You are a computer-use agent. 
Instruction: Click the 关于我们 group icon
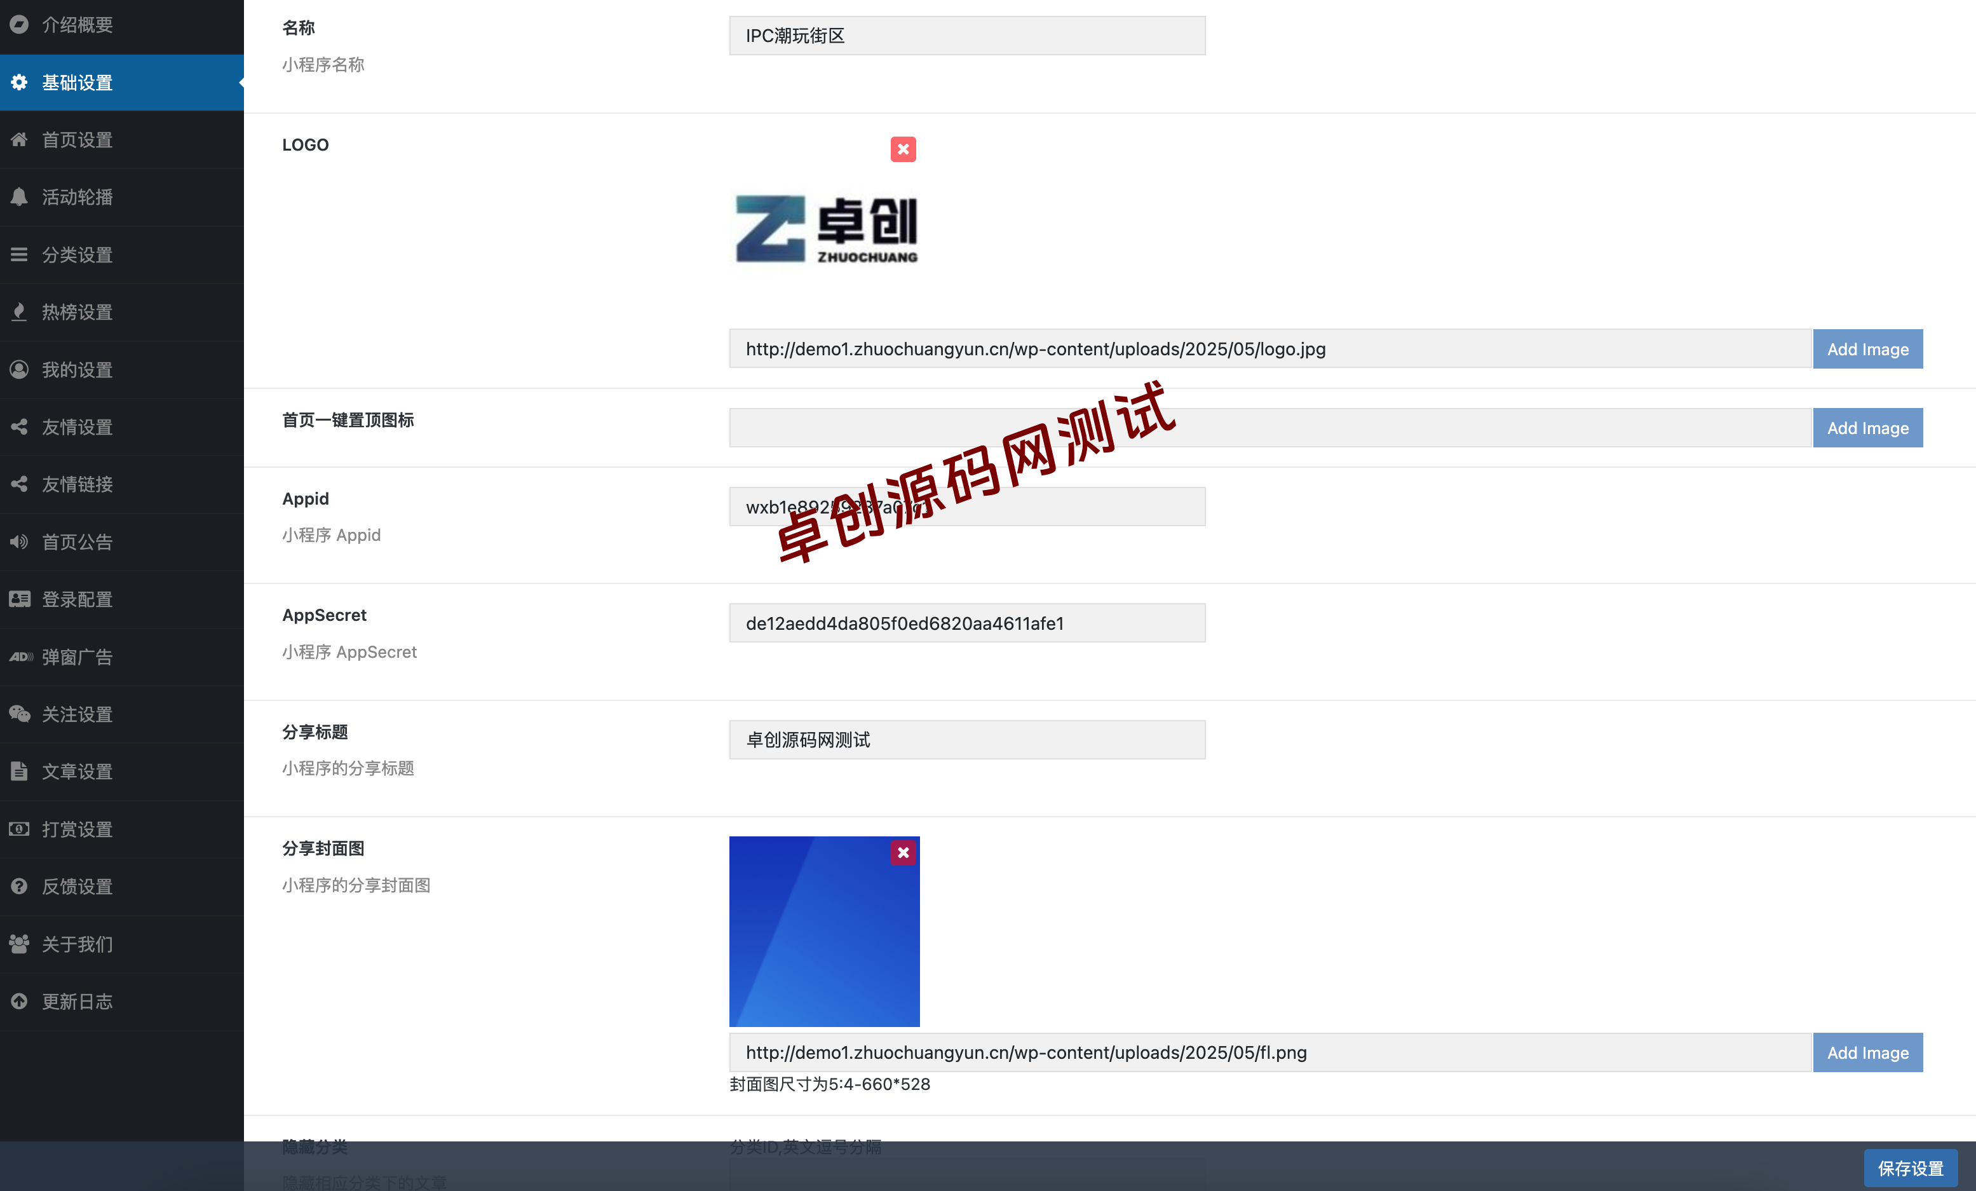pyautogui.click(x=19, y=943)
